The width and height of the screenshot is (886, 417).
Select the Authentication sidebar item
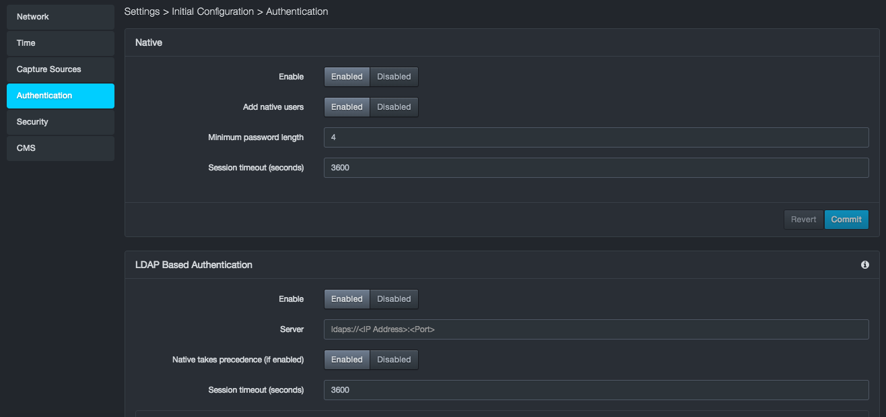(61, 96)
